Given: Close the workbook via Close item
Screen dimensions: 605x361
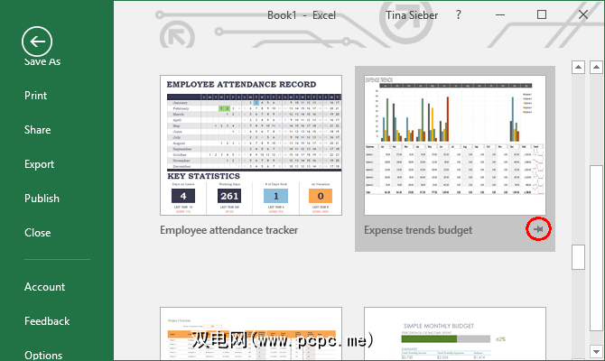Looking at the screenshot, I should tap(37, 233).
